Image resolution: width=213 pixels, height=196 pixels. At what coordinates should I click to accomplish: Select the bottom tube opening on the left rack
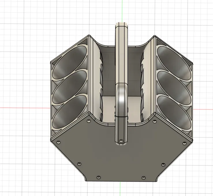70,112
